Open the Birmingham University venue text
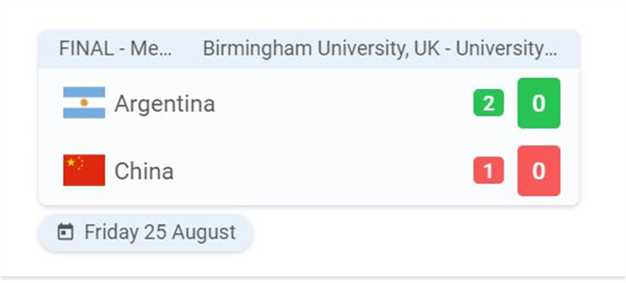 380,49
